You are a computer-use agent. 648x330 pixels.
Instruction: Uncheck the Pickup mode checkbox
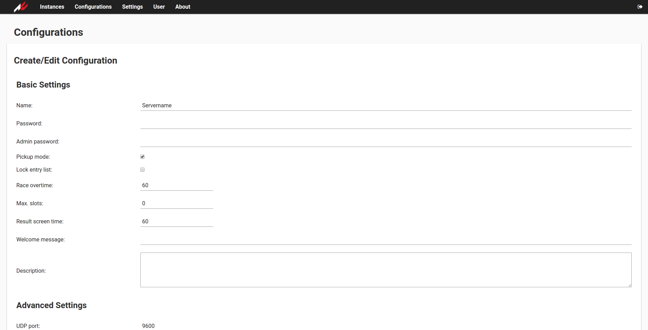coord(142,157)
